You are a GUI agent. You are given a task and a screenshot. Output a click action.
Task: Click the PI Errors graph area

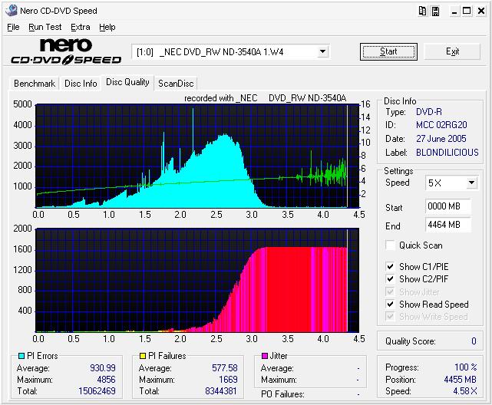197,156
